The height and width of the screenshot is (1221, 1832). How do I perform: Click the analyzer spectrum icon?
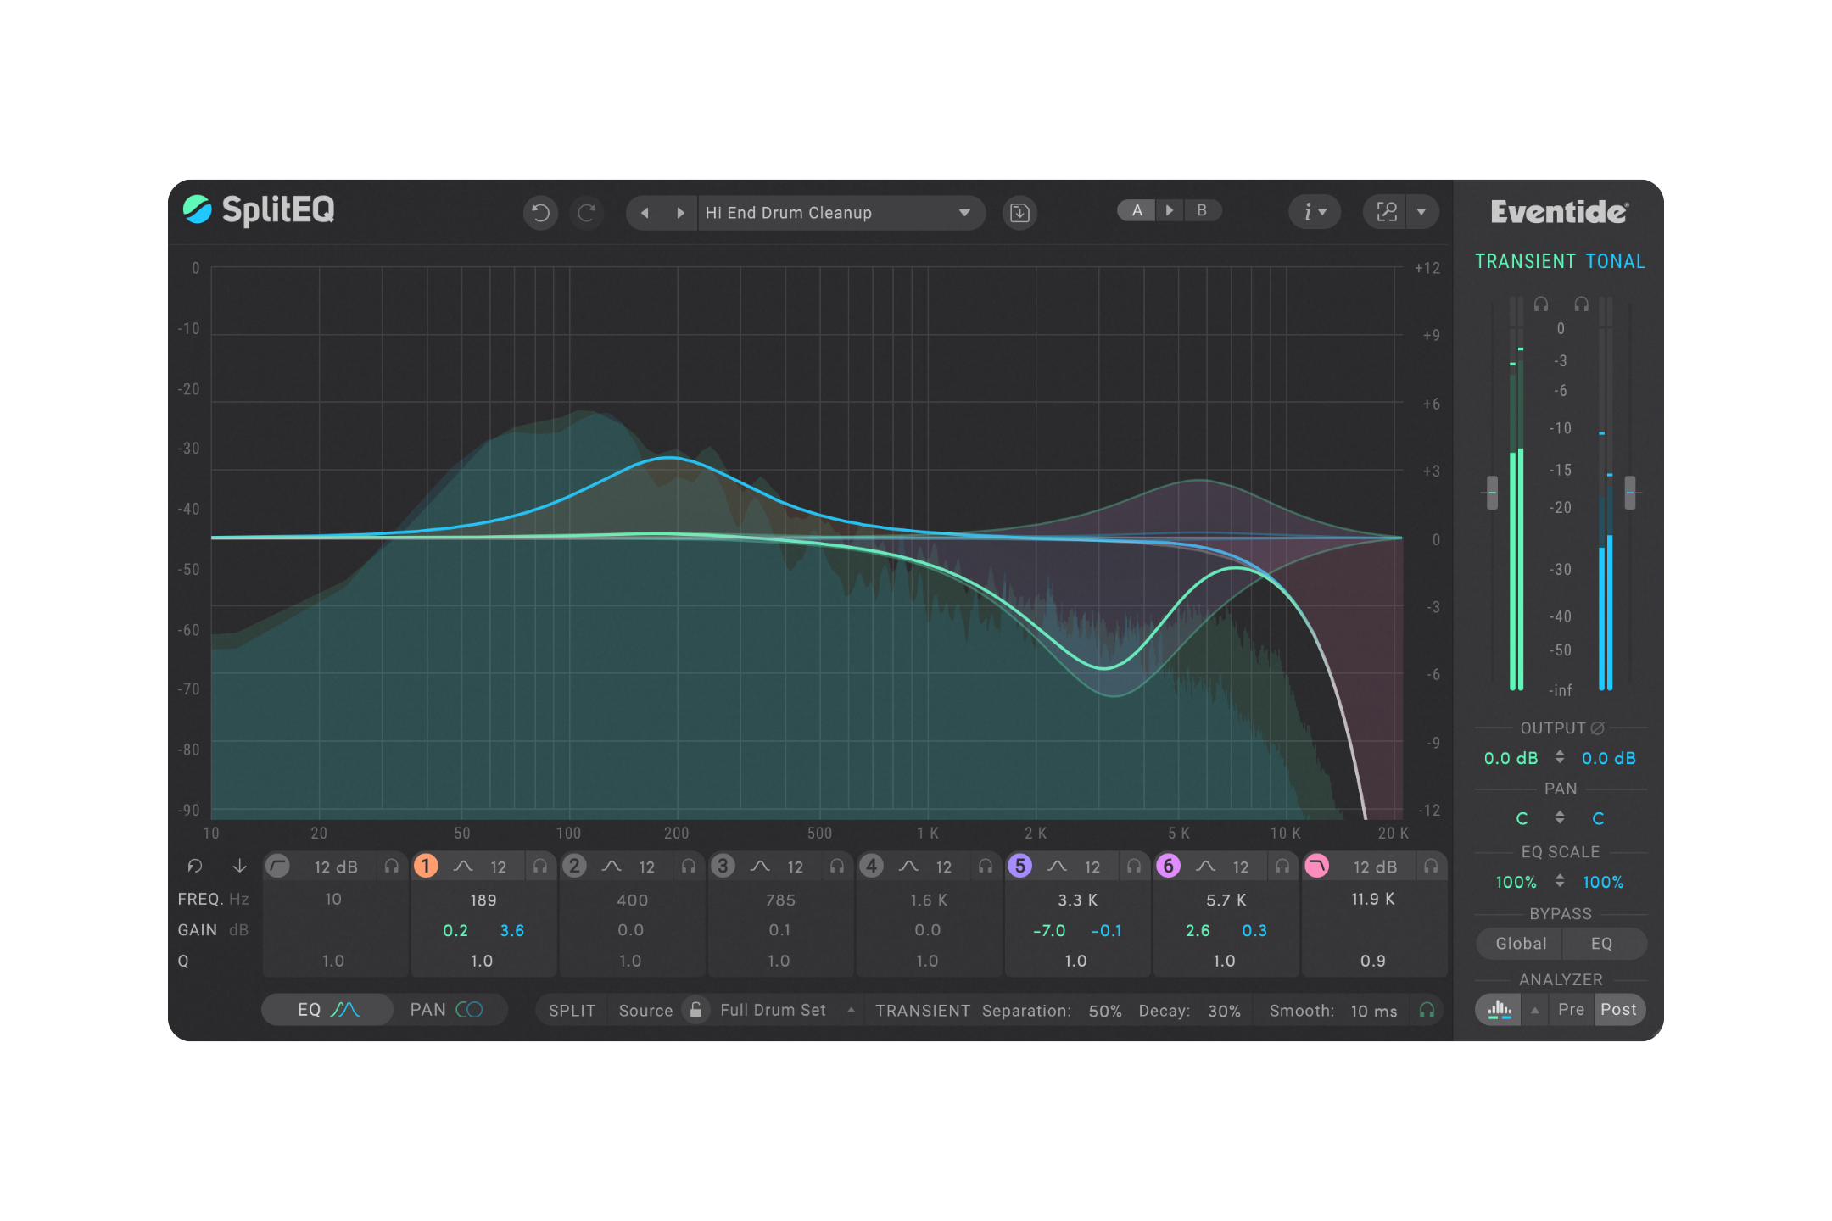[x=1500, y=1010]
